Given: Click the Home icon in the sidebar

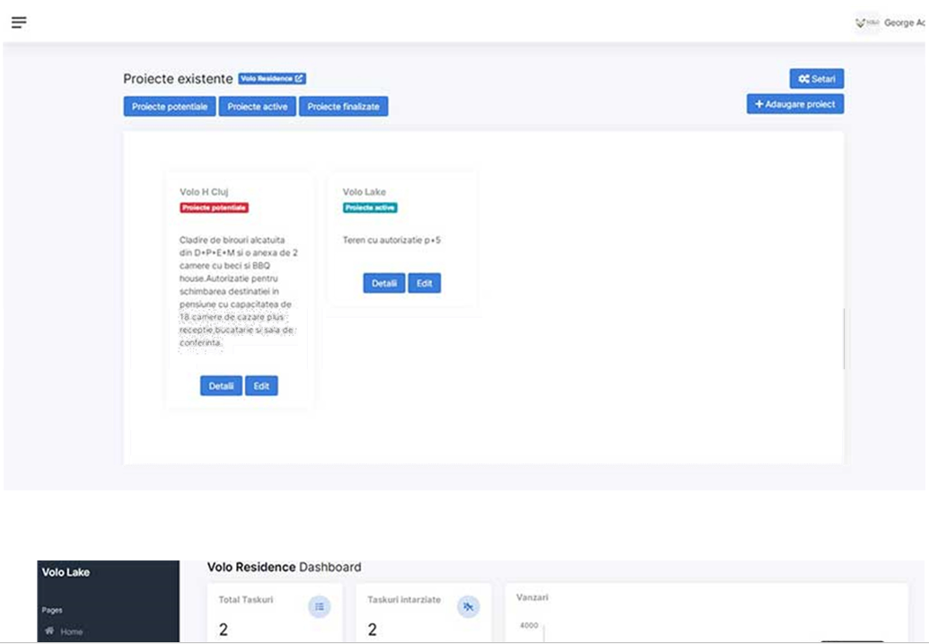Looking at the screenshot, I should (x=49, y=631).
